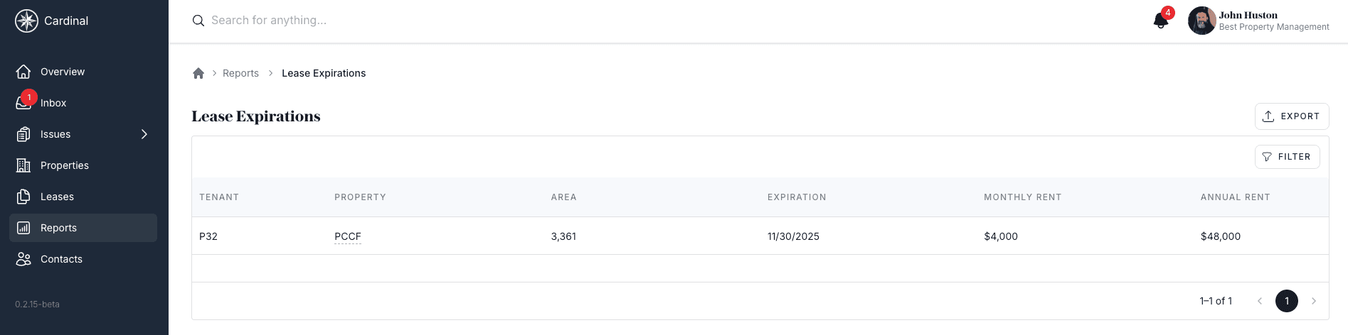This screenshot has height=335, width=1348.
Task: Open the Filter options
Action: coord(1287,157)
